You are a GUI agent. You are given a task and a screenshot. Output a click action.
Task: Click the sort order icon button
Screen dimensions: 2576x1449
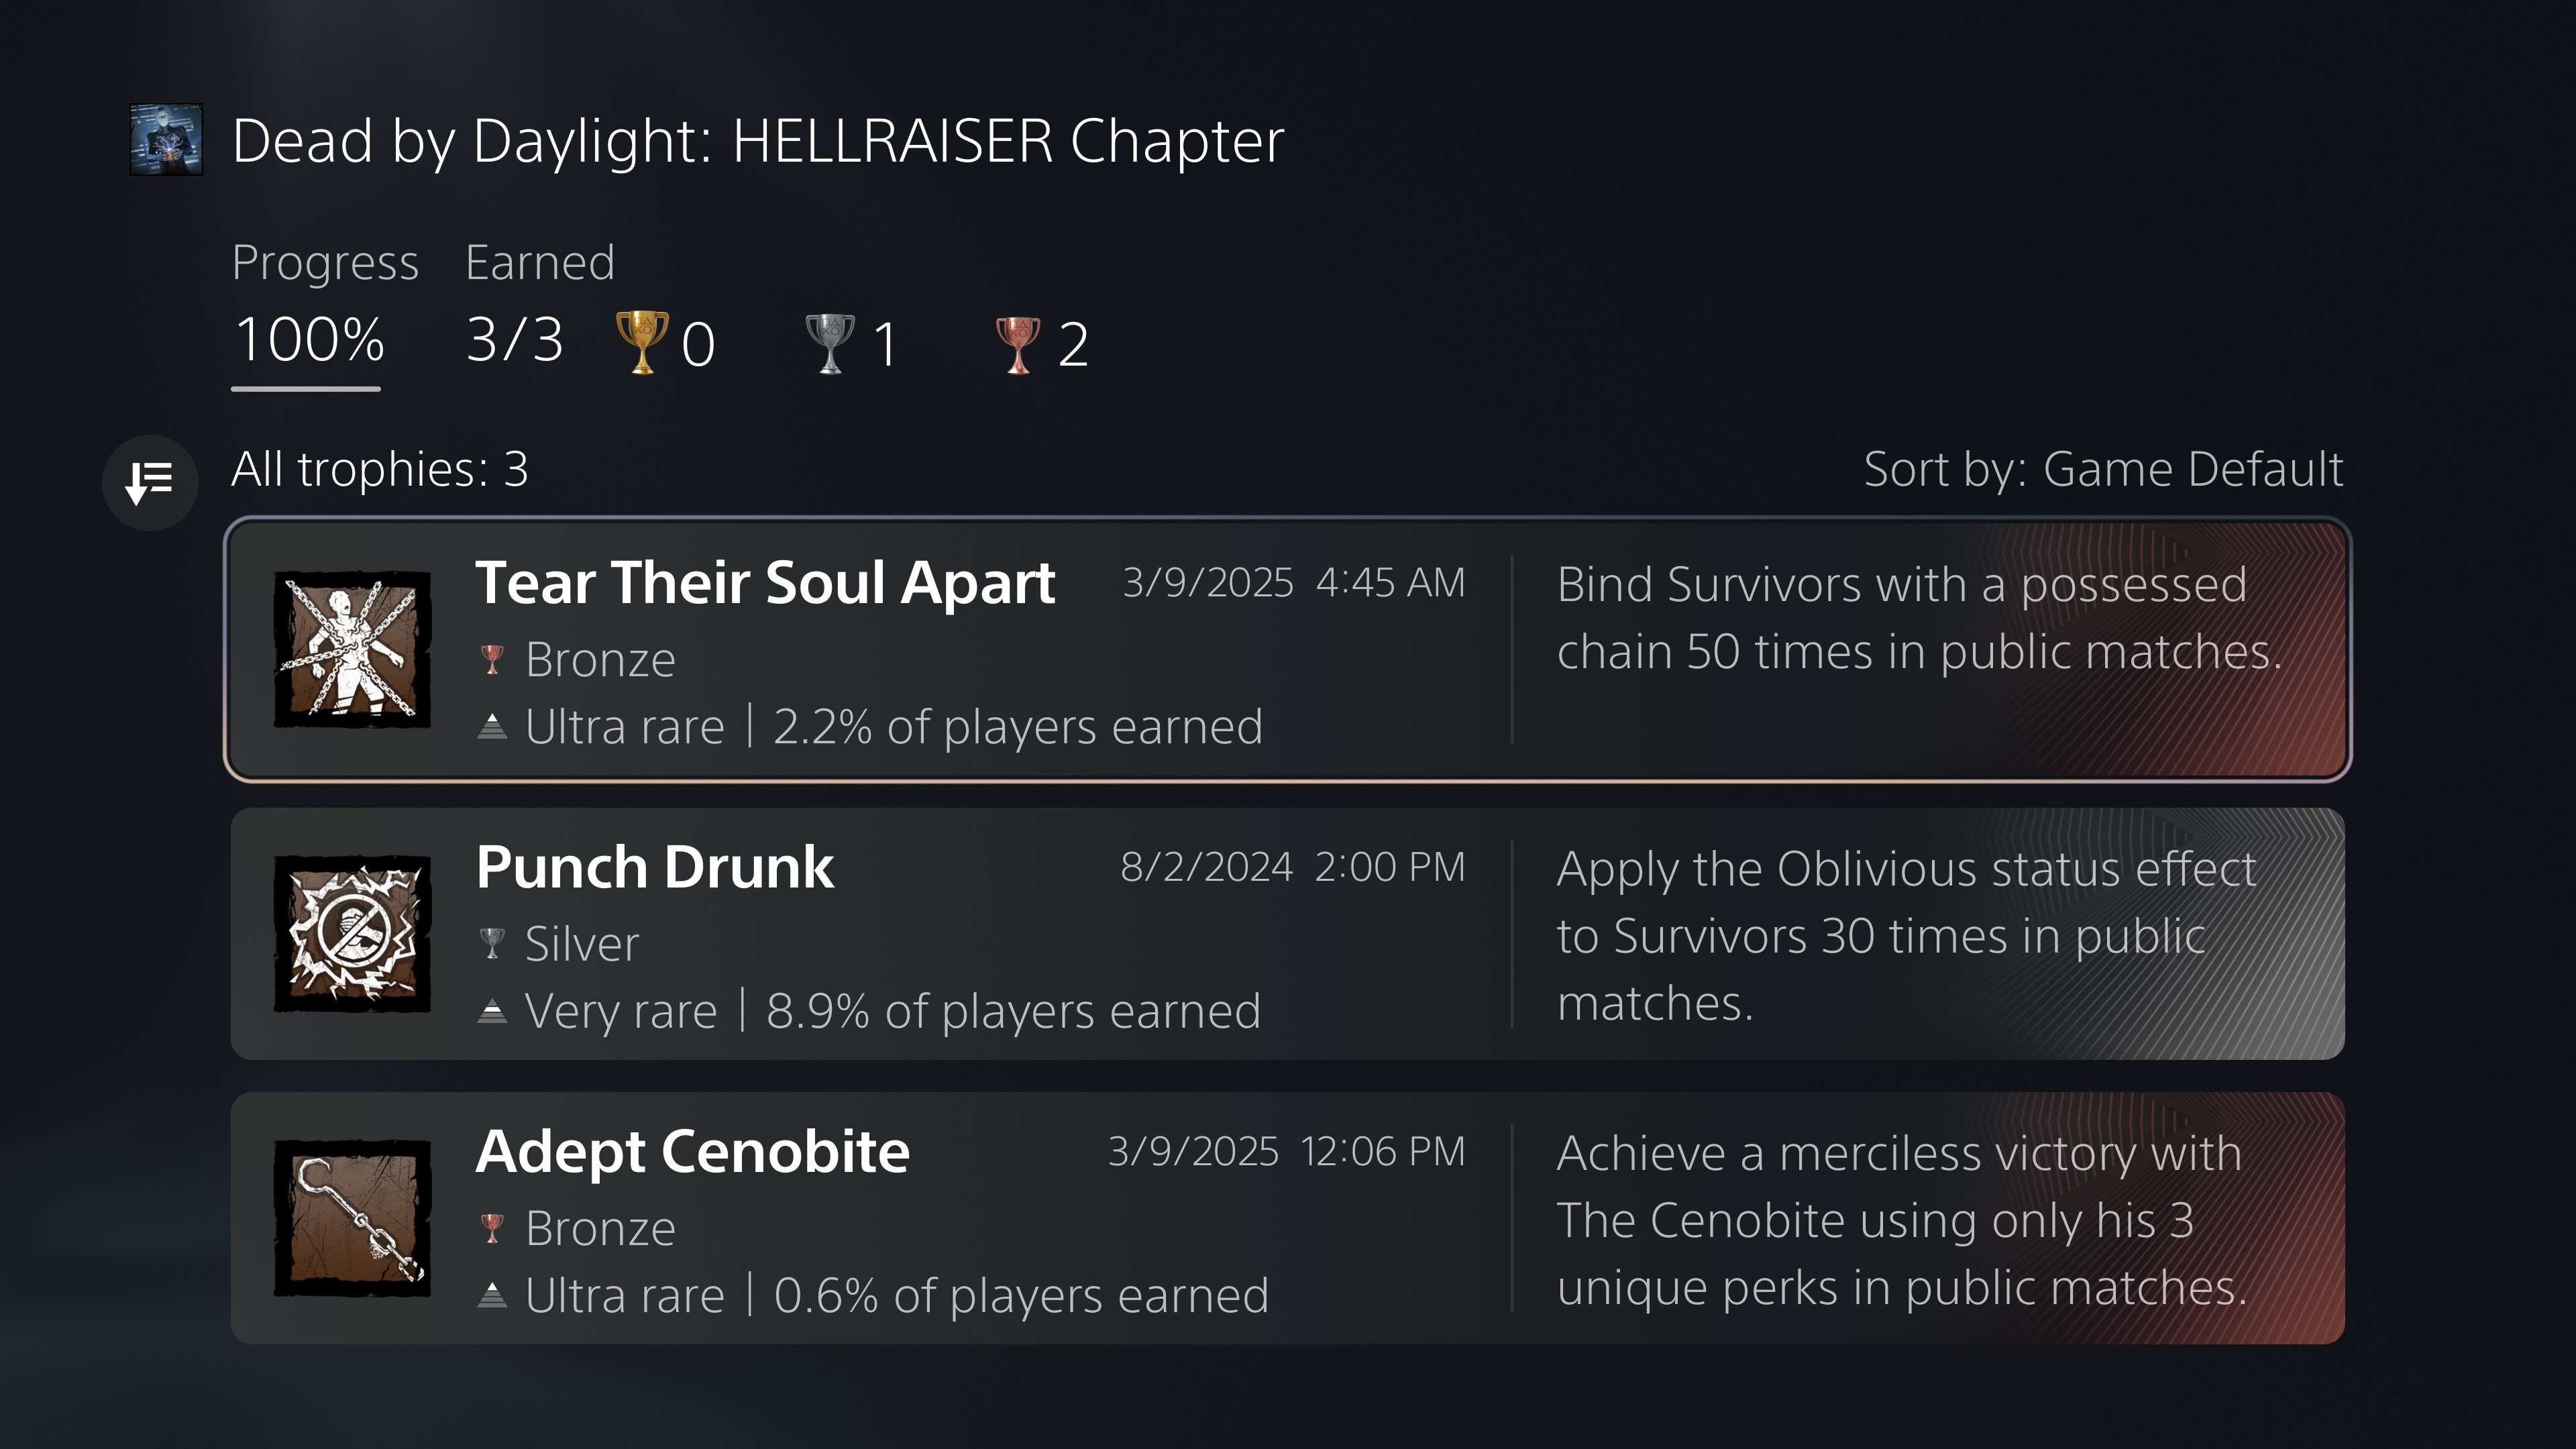150,482
